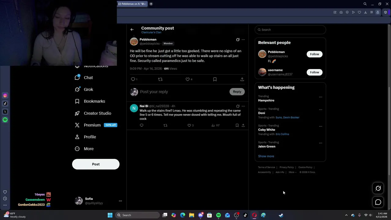Click the gray Reply button

(237, 92)
